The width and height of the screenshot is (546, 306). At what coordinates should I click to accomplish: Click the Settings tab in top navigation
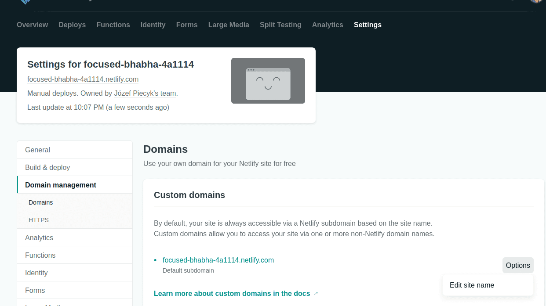[x=368, y=25]
